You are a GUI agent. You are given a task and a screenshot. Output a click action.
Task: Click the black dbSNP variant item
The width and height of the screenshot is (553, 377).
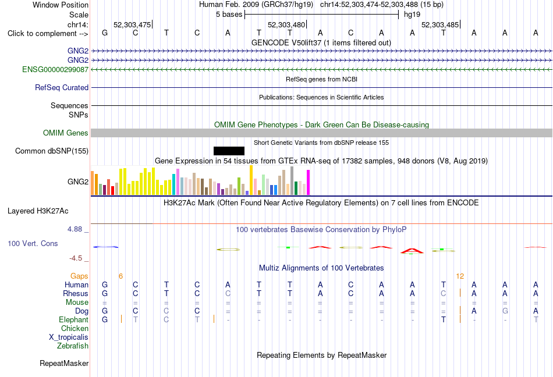pos(229,151)
